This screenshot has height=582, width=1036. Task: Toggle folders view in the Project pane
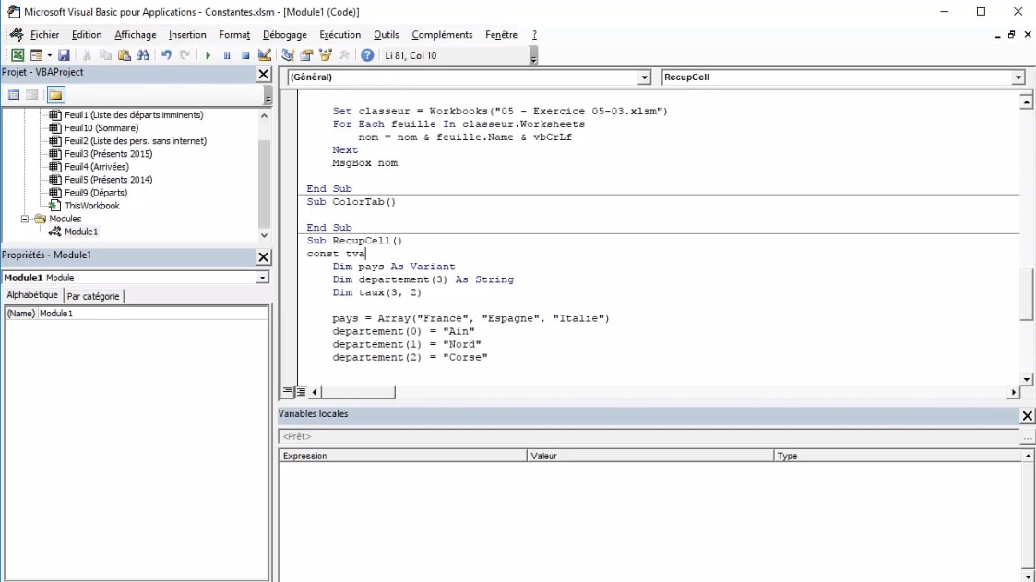pyautogui.click(x=55, y=95)
